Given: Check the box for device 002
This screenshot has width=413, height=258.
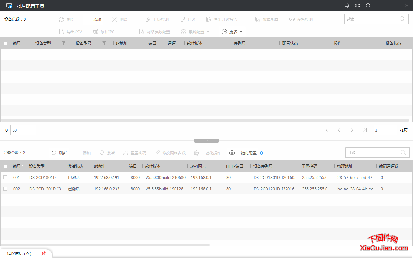Looking at the screenshot, I should click(5, 189).
